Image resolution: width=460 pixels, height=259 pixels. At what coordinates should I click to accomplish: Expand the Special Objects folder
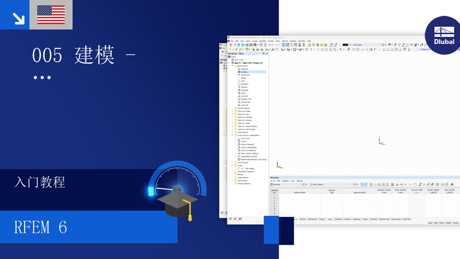tap(232, 108)
